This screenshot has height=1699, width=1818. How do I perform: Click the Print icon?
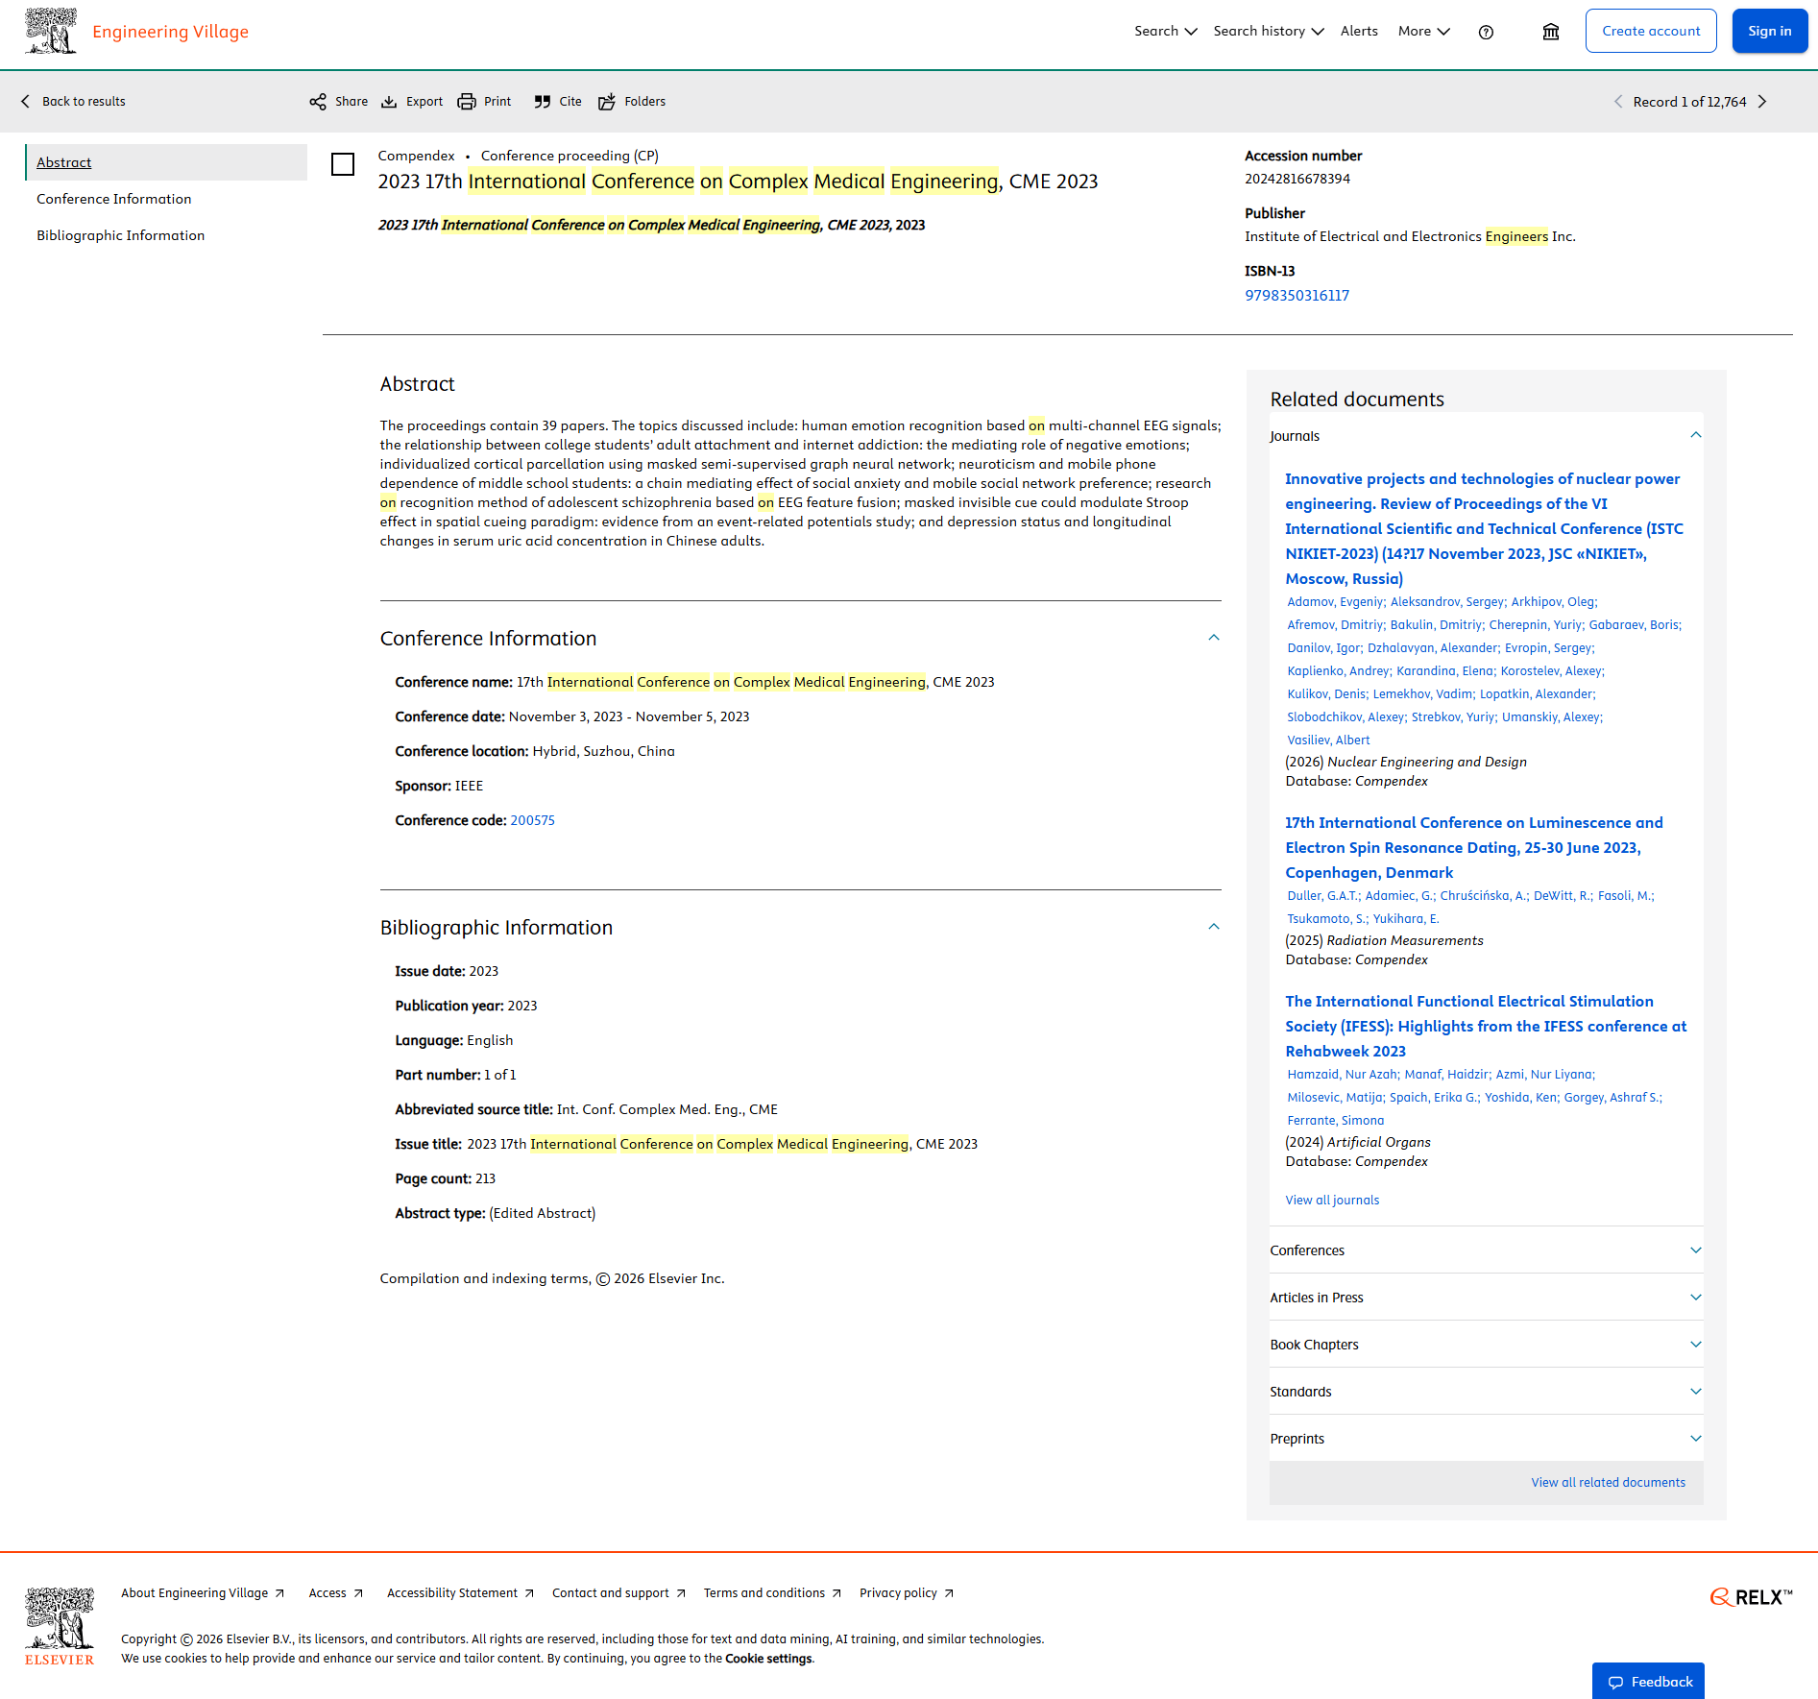[467, 102]
